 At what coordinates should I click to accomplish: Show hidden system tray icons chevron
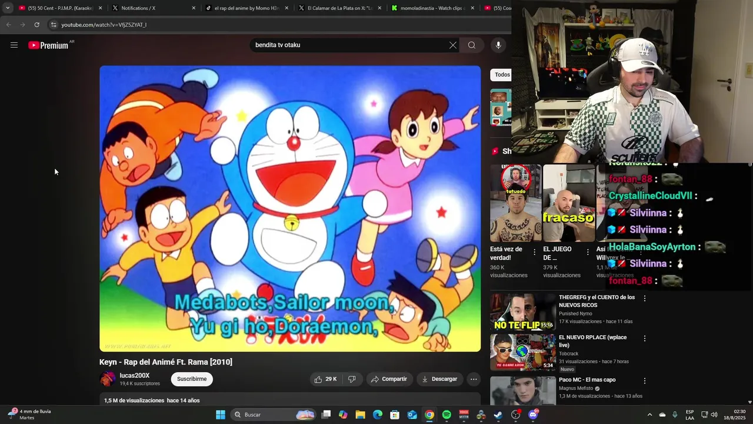649,415
